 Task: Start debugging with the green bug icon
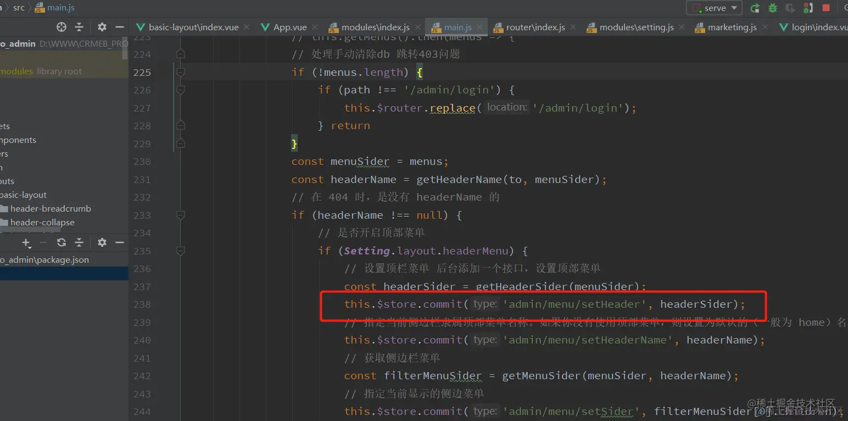pos(773,8)
